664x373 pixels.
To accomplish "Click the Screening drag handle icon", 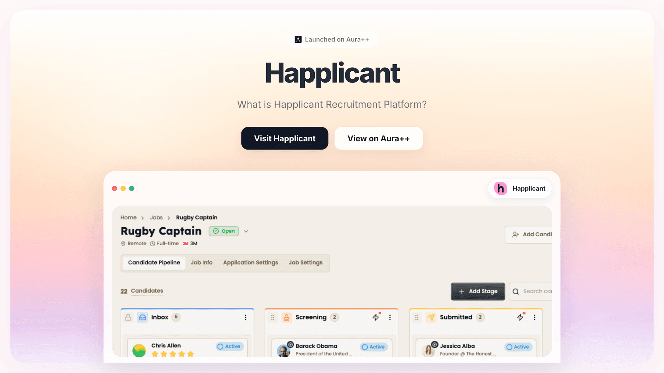I will 273,317.
